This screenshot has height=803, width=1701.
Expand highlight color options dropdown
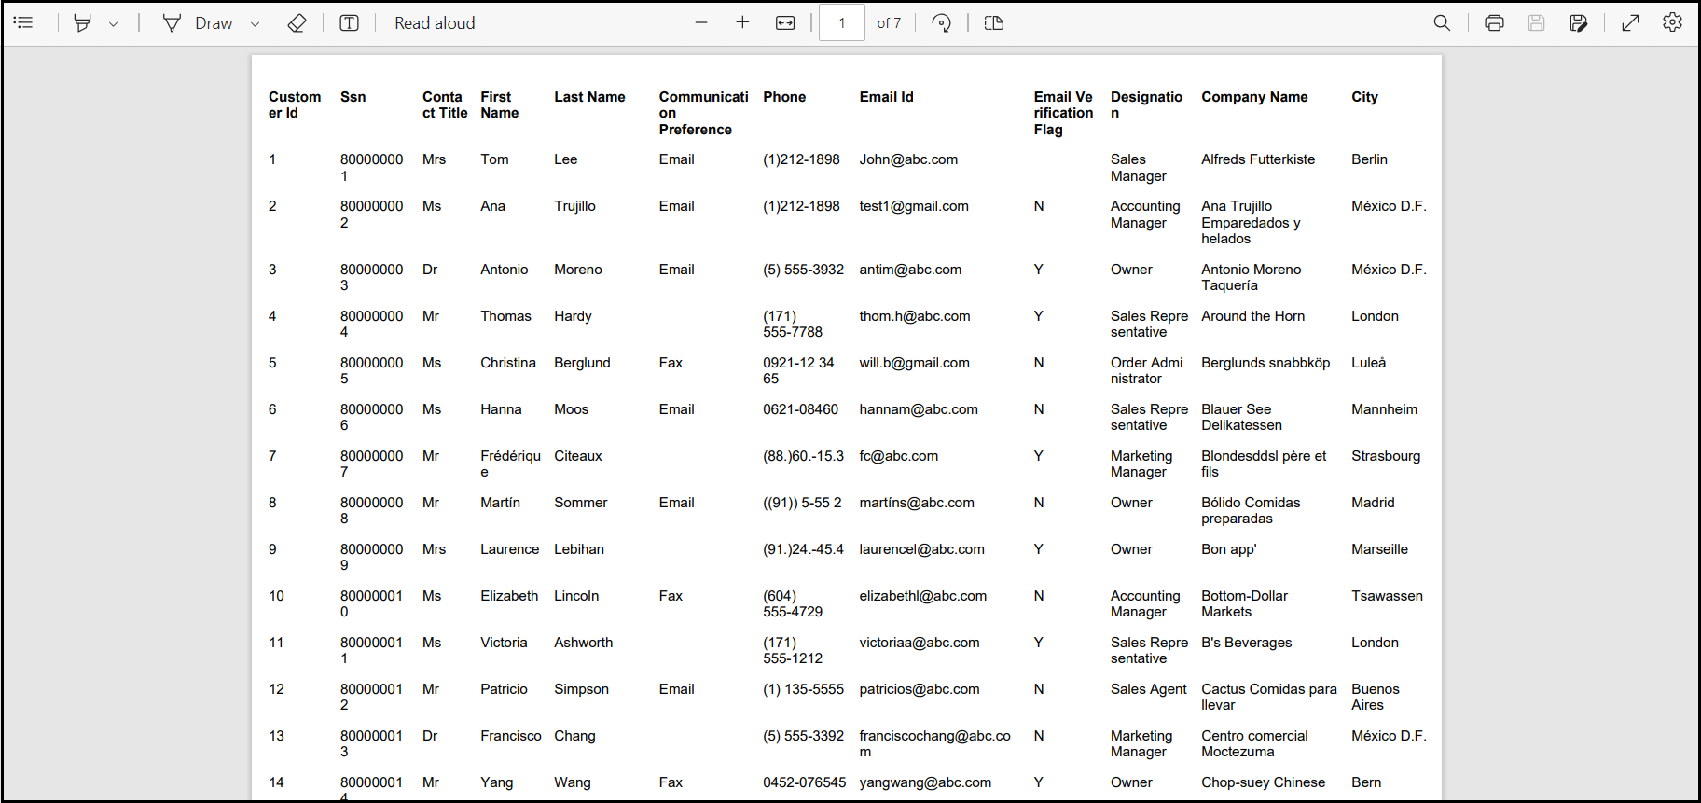tap(114, 23)
